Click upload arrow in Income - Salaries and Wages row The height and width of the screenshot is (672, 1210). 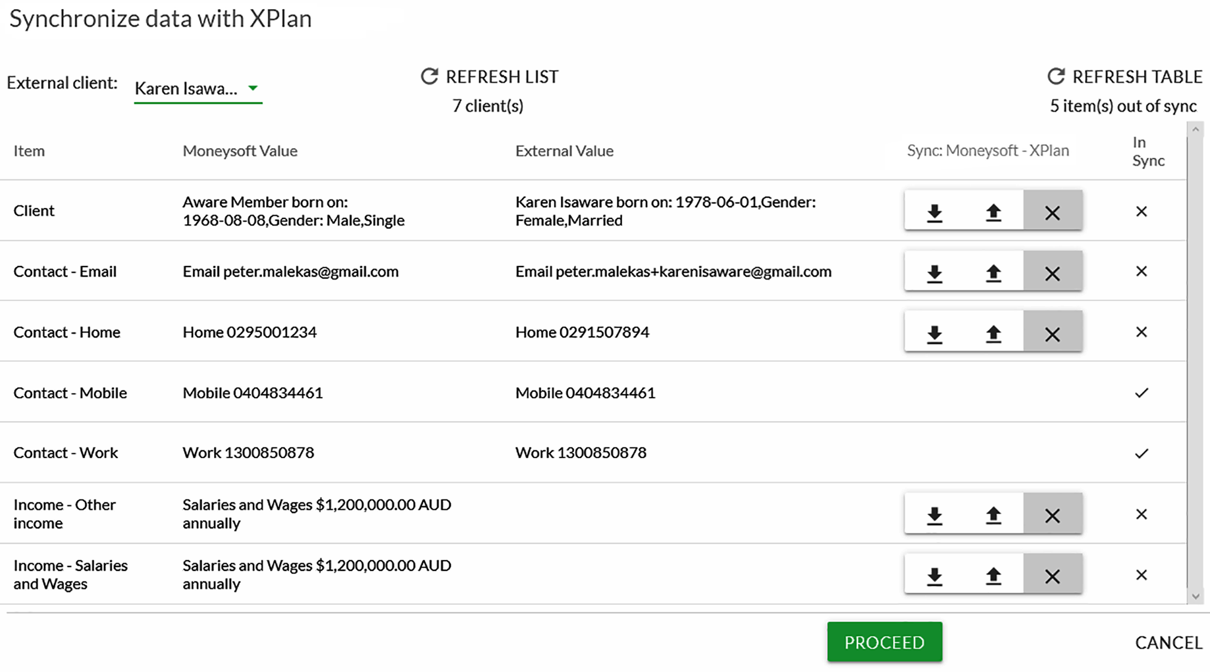(993, 576)
